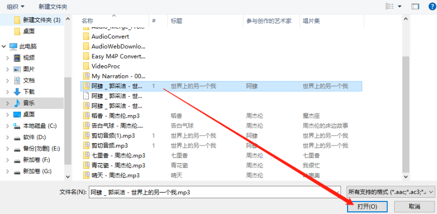437x214 pixels.
Task: Open the AudioConvert folder
Action: click(x=110, y=37)
